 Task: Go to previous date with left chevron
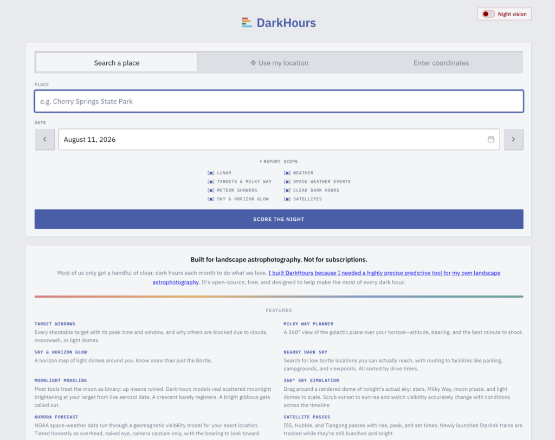point(44,139)
